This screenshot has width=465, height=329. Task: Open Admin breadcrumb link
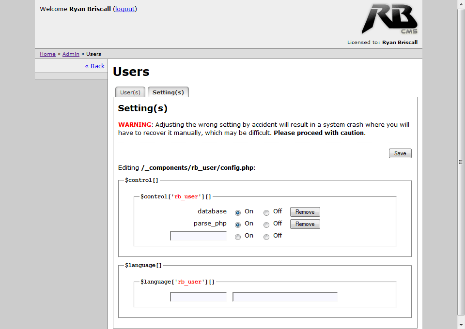pyautogui.click(x=71, y=54)
